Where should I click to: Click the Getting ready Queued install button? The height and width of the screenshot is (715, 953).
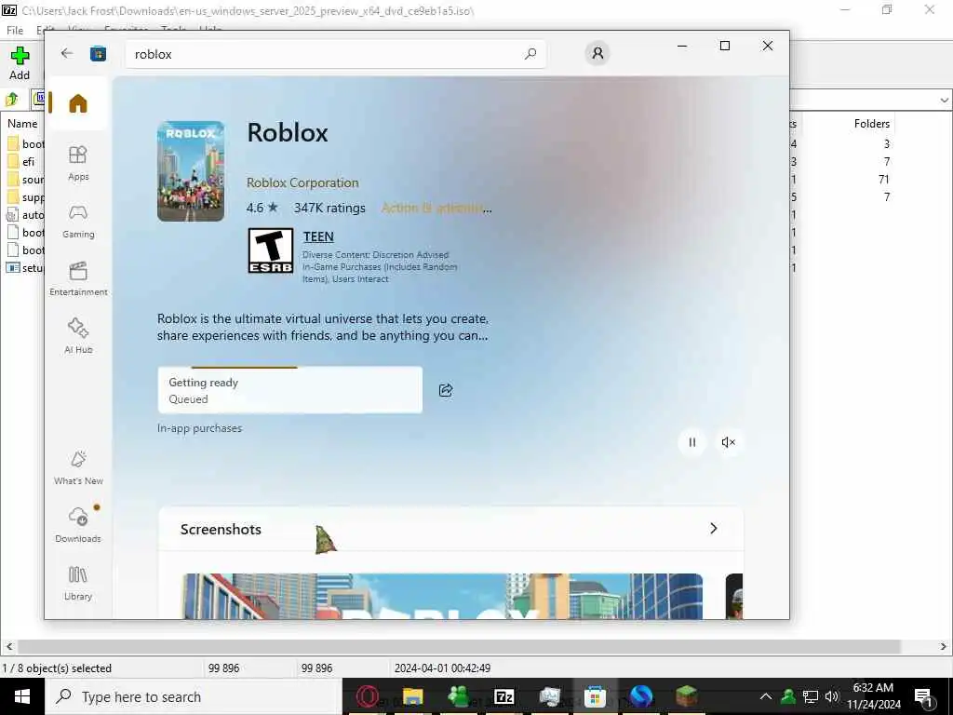[290, 390]
